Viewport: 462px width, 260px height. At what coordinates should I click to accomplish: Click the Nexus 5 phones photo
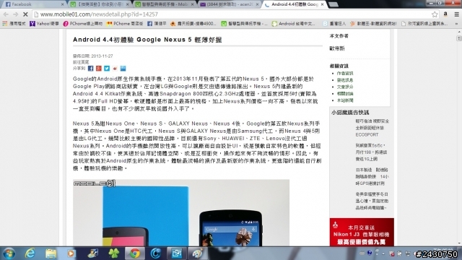181,213
